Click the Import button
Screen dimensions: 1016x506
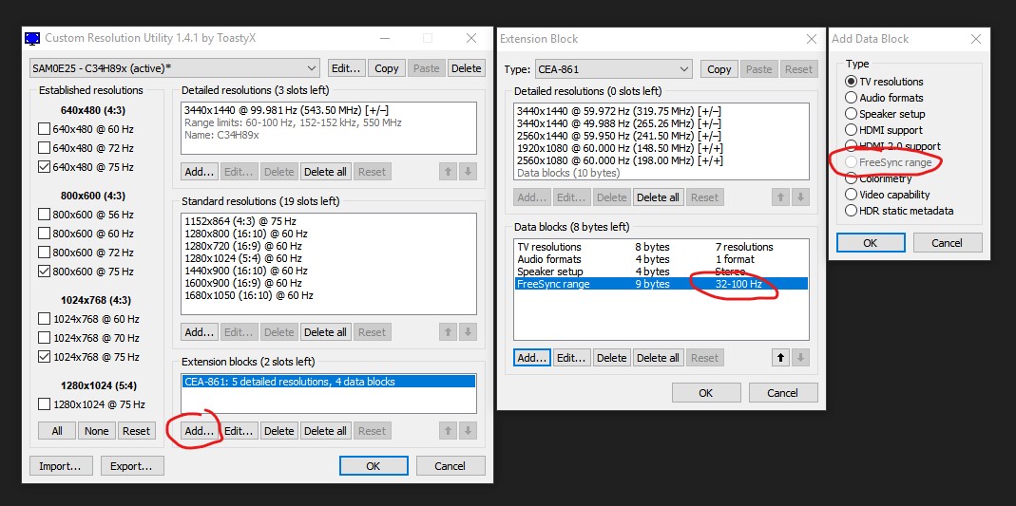coord(62,466)
